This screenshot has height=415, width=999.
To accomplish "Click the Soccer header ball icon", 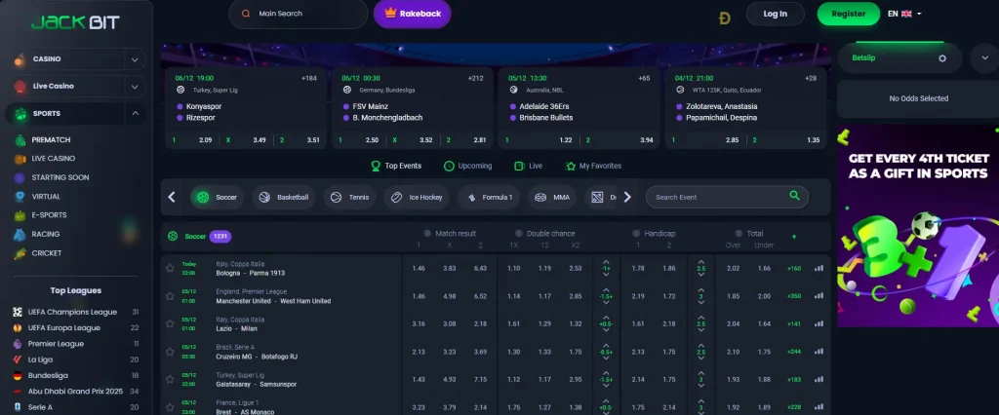I will pyautogui.click(x=173, y=236).
